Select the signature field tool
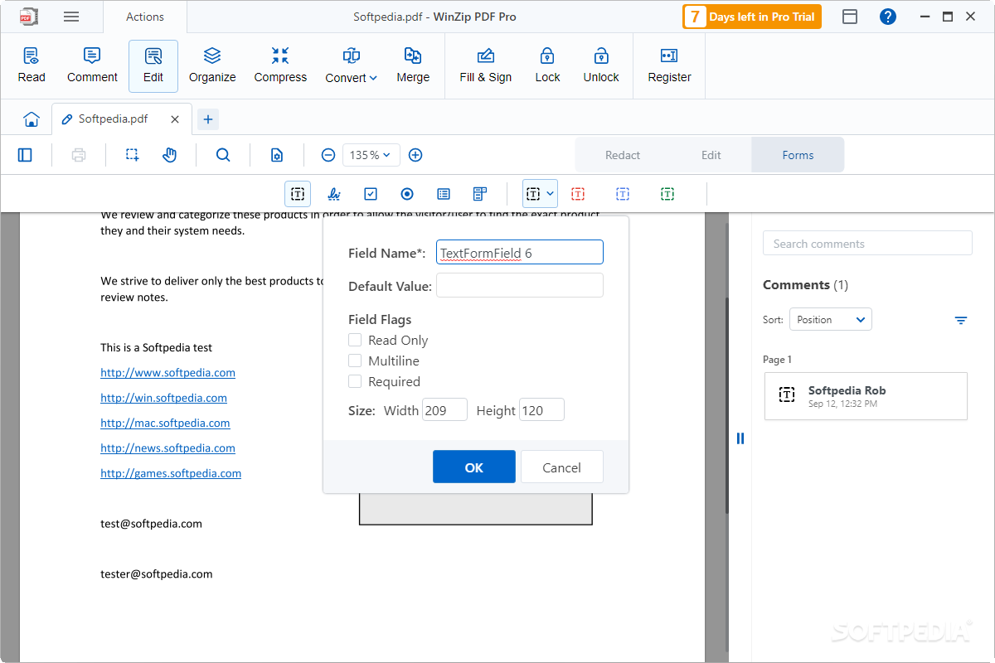 click(x=334, y=194)
